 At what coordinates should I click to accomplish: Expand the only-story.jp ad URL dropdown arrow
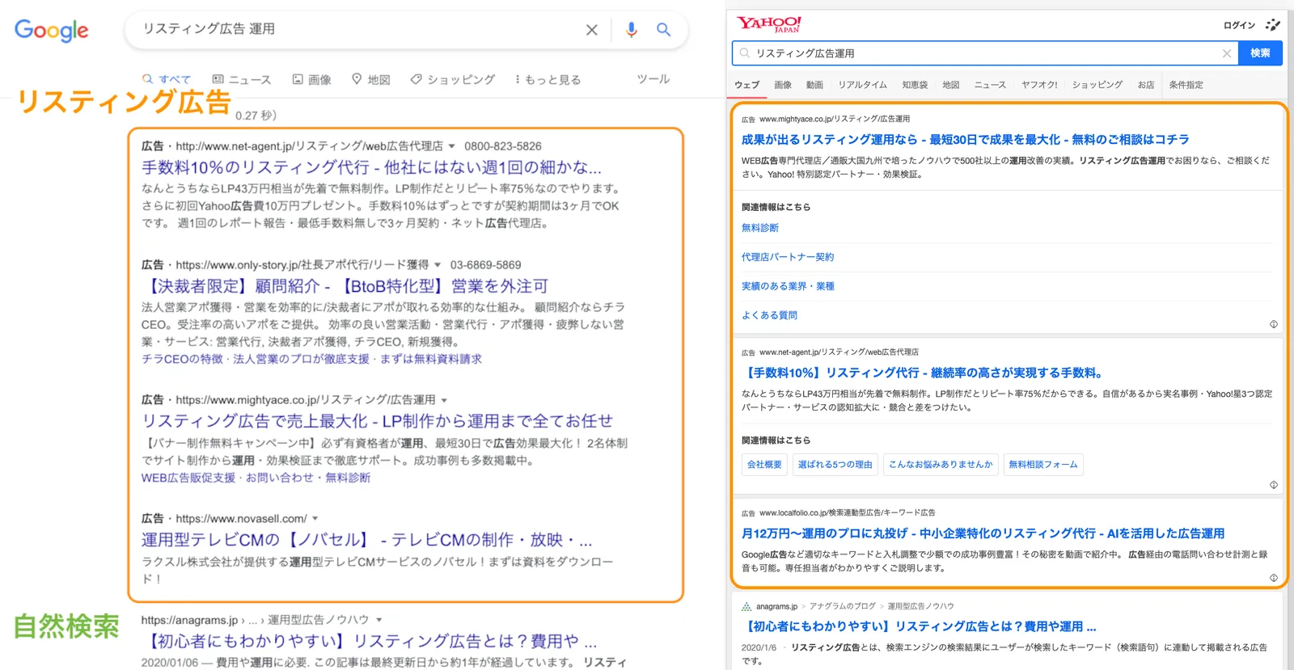pyautogui.click(x=438, y=265)
